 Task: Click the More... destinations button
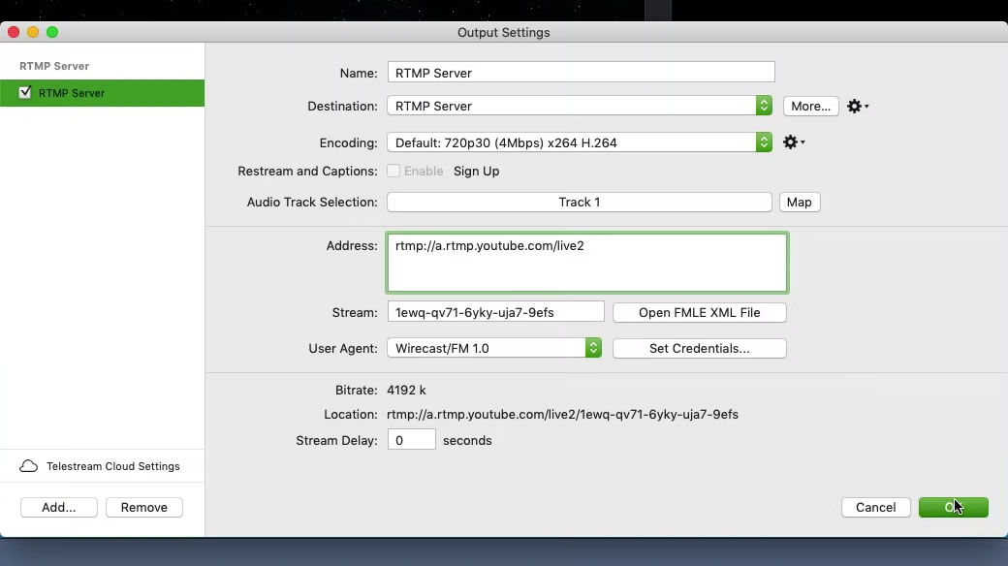tap(810, 107)
